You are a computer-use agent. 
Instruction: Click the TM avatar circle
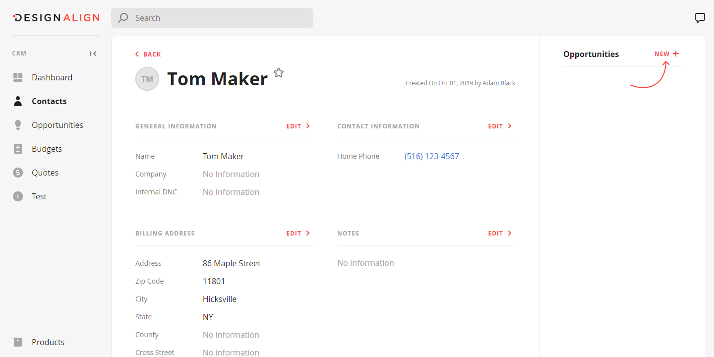point(147,79)
